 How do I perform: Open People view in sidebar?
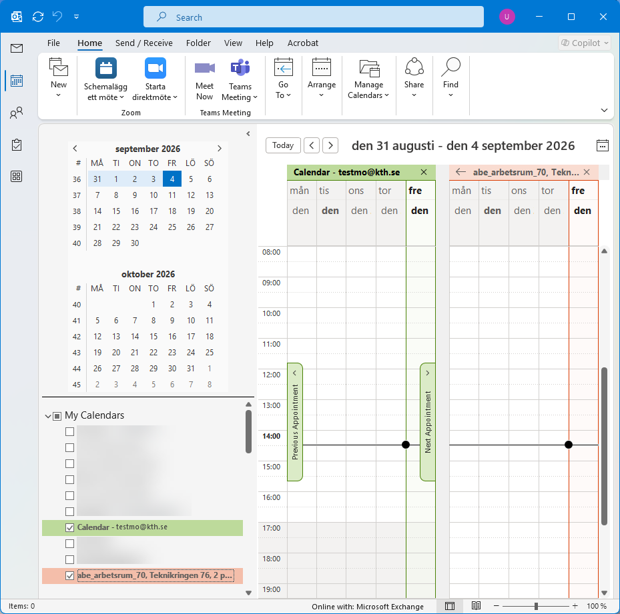click(17, 113)
